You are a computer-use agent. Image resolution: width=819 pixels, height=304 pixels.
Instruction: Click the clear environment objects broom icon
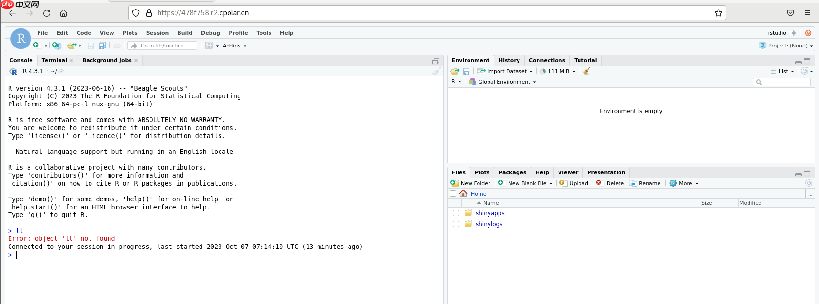point(587,71)
